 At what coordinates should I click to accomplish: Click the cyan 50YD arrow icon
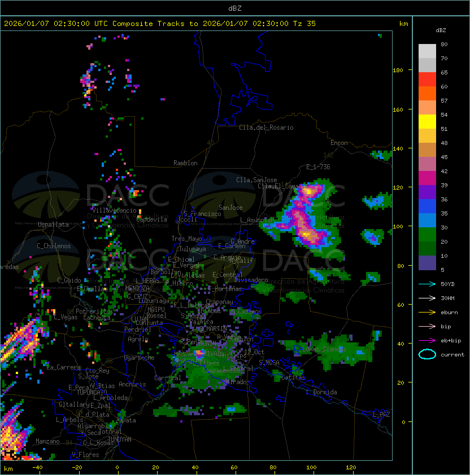point(427,283)
